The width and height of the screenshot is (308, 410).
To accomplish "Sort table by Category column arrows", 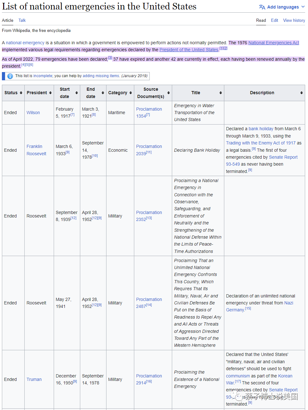I will [x=130, y=93].
